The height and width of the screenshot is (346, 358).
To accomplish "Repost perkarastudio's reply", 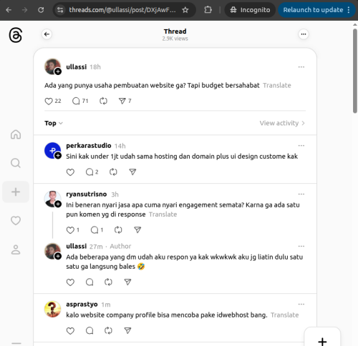I will (x=113, y=172).
